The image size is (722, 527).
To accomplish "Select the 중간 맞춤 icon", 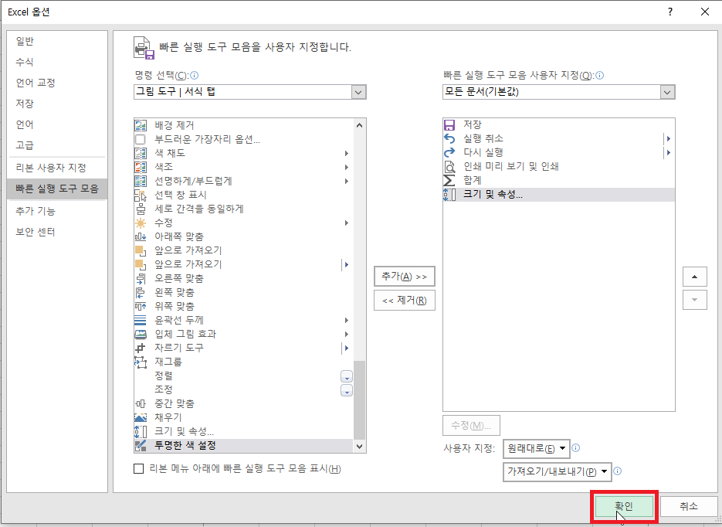I will [x=141, y=404].
